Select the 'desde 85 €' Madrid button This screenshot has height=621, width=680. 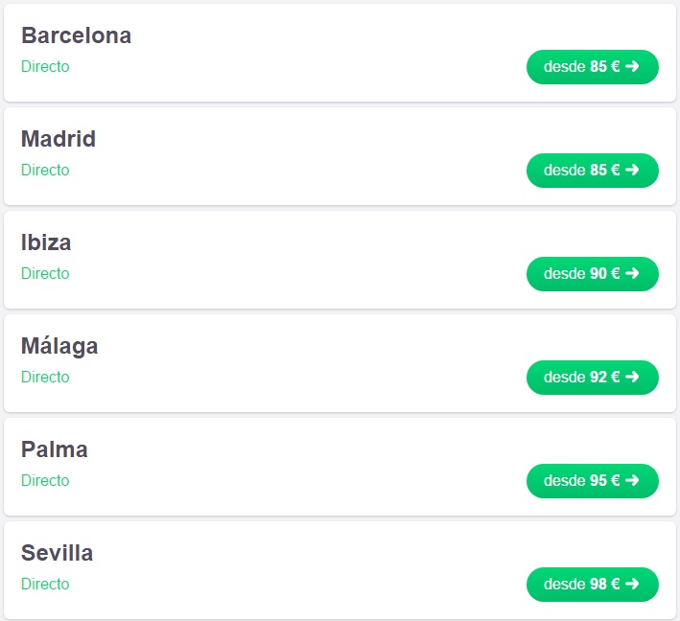click(x=593, y=171)
